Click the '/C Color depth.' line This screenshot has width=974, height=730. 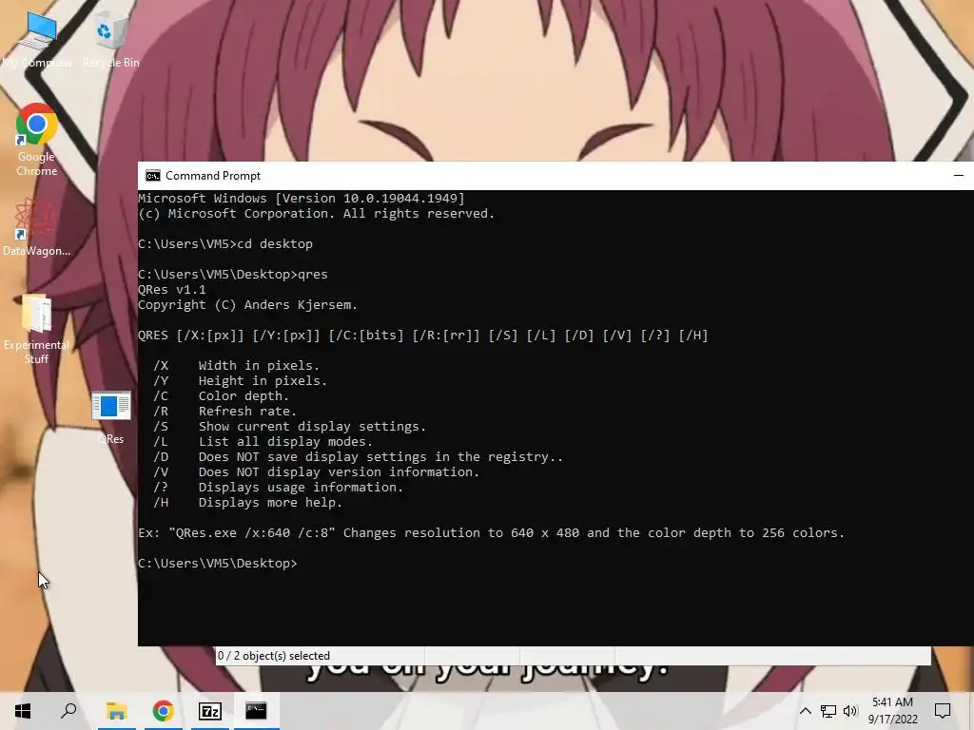pos(221,396)
